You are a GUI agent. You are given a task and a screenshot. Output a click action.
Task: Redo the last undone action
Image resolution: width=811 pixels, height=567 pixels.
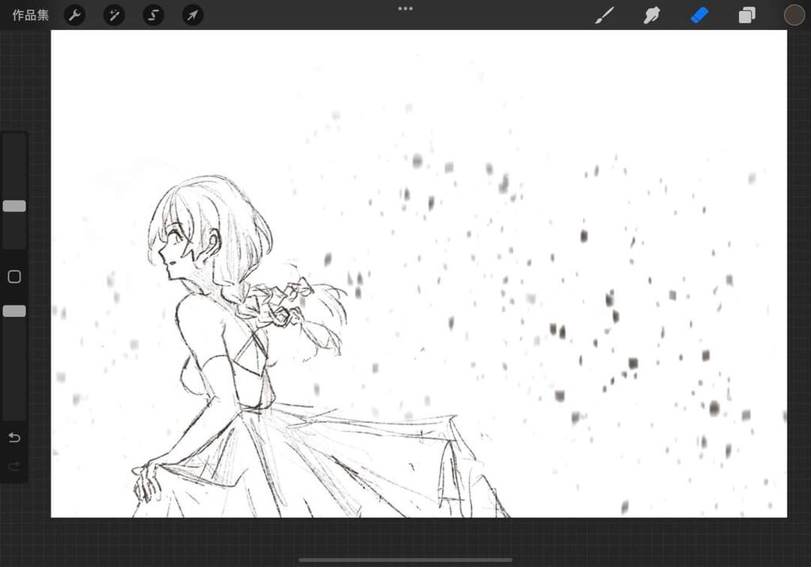point(14,466)
